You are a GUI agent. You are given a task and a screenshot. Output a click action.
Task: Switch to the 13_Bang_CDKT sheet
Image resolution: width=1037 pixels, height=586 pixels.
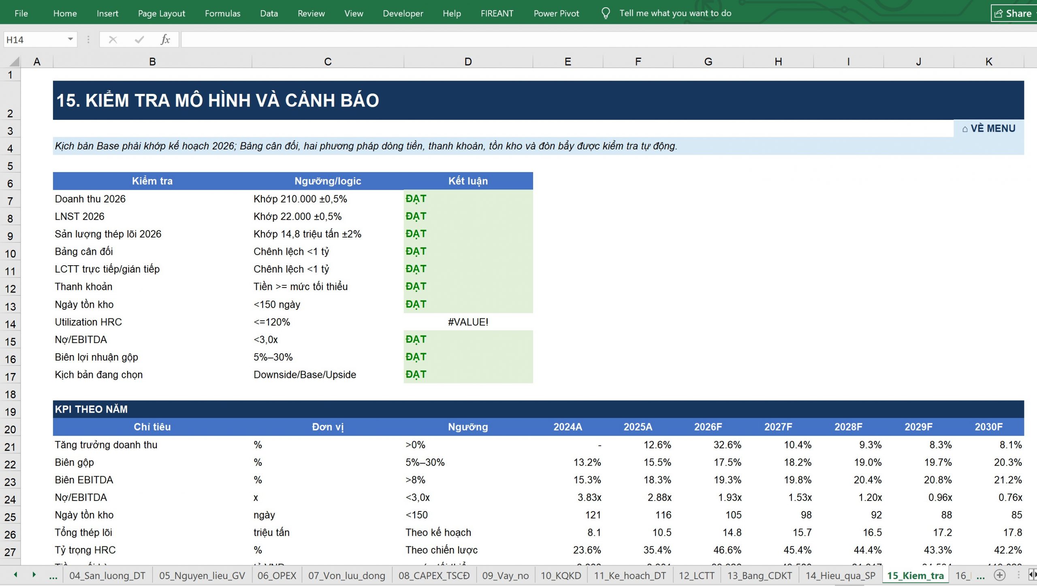760,575
